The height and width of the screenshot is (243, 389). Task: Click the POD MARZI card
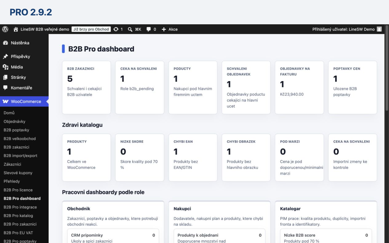coord(299,157)
